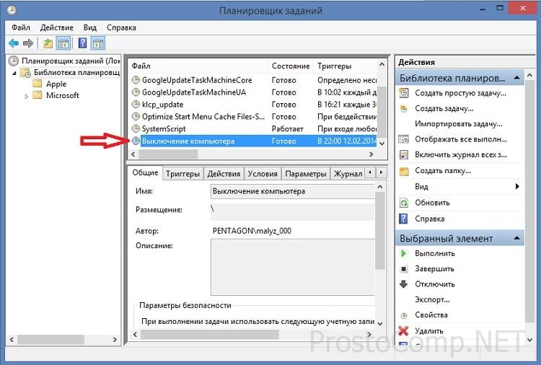Select the Apple folder in tree
Screen dimensions: 541x365
pos(56,84)
